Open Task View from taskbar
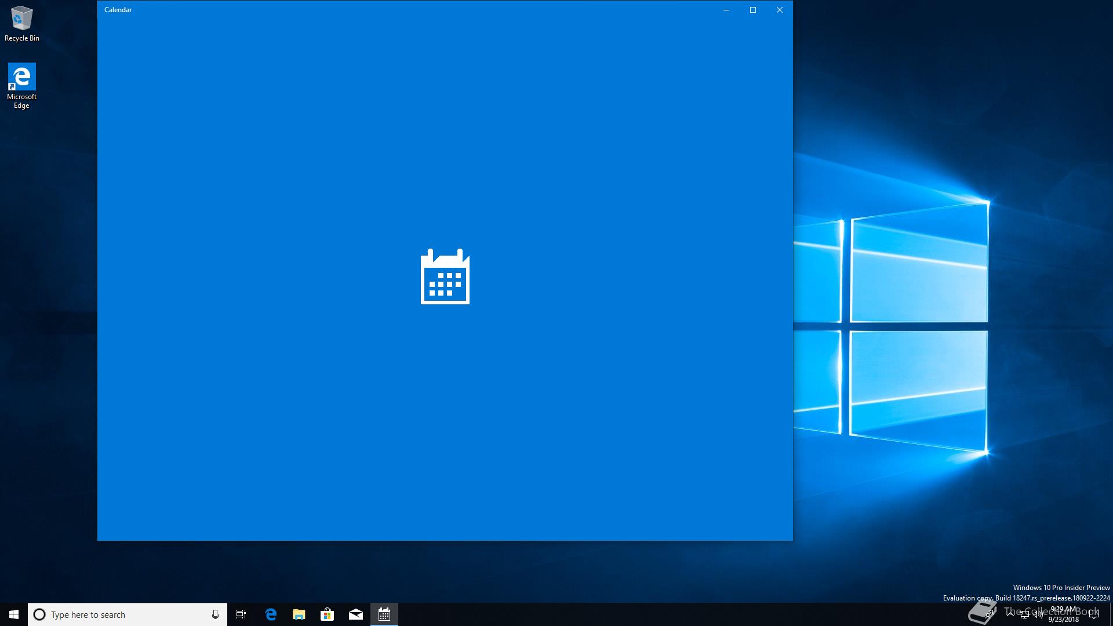This screenshot has height=626, width=1113. click(x=241, y=614)
